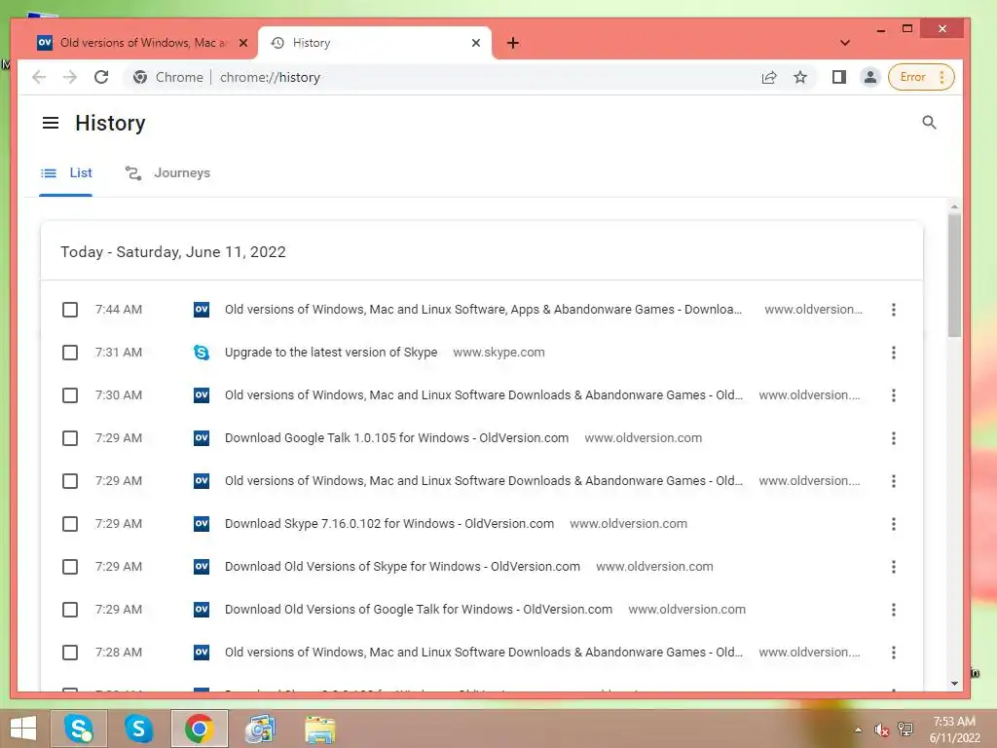
Task: Switch to Old versions of Windows browser tab
Action: (141, 43)
